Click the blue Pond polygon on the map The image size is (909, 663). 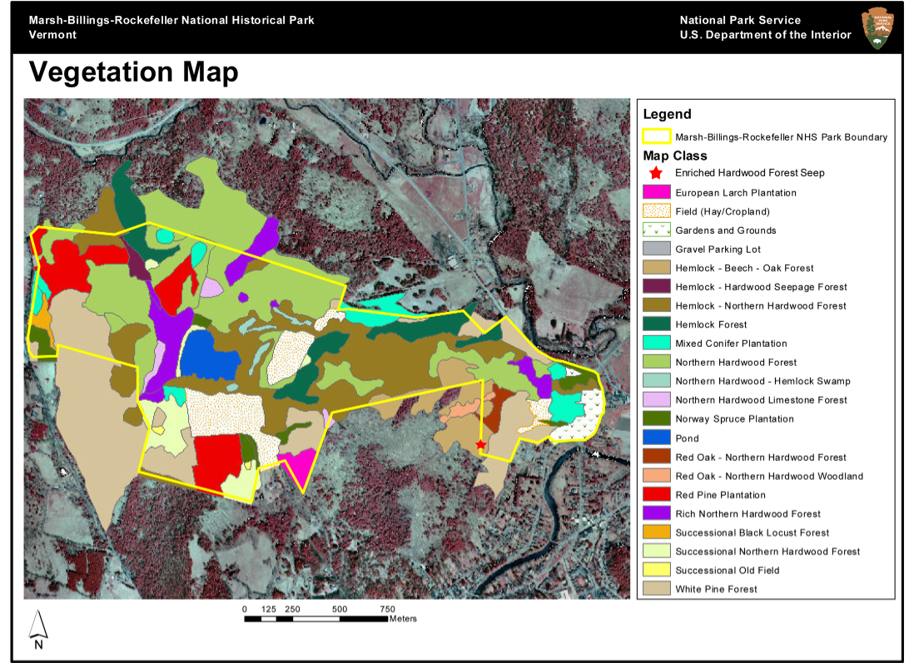207,356
